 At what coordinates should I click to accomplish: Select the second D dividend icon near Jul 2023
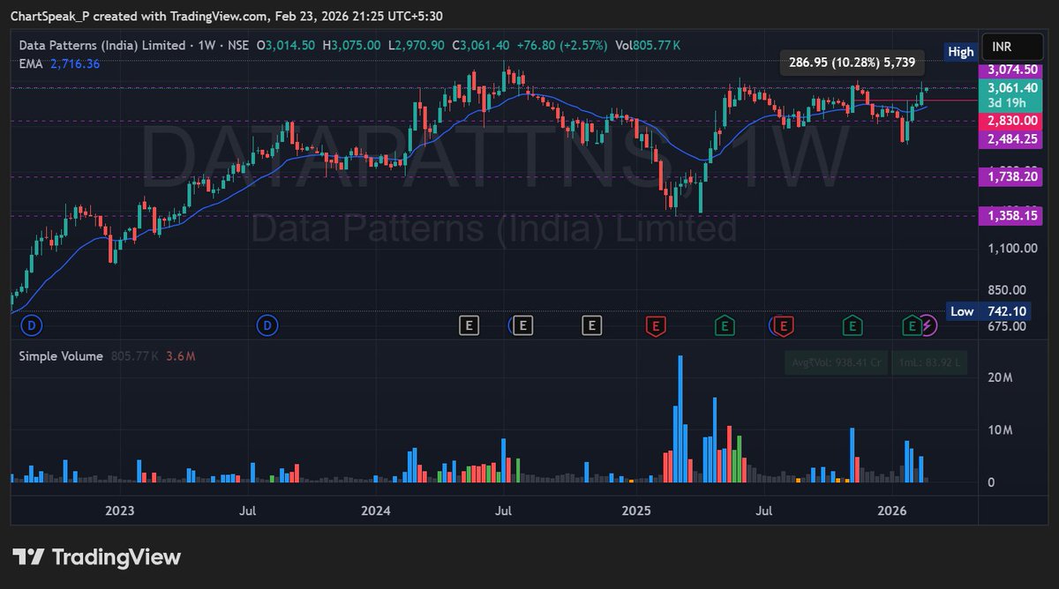267,325
